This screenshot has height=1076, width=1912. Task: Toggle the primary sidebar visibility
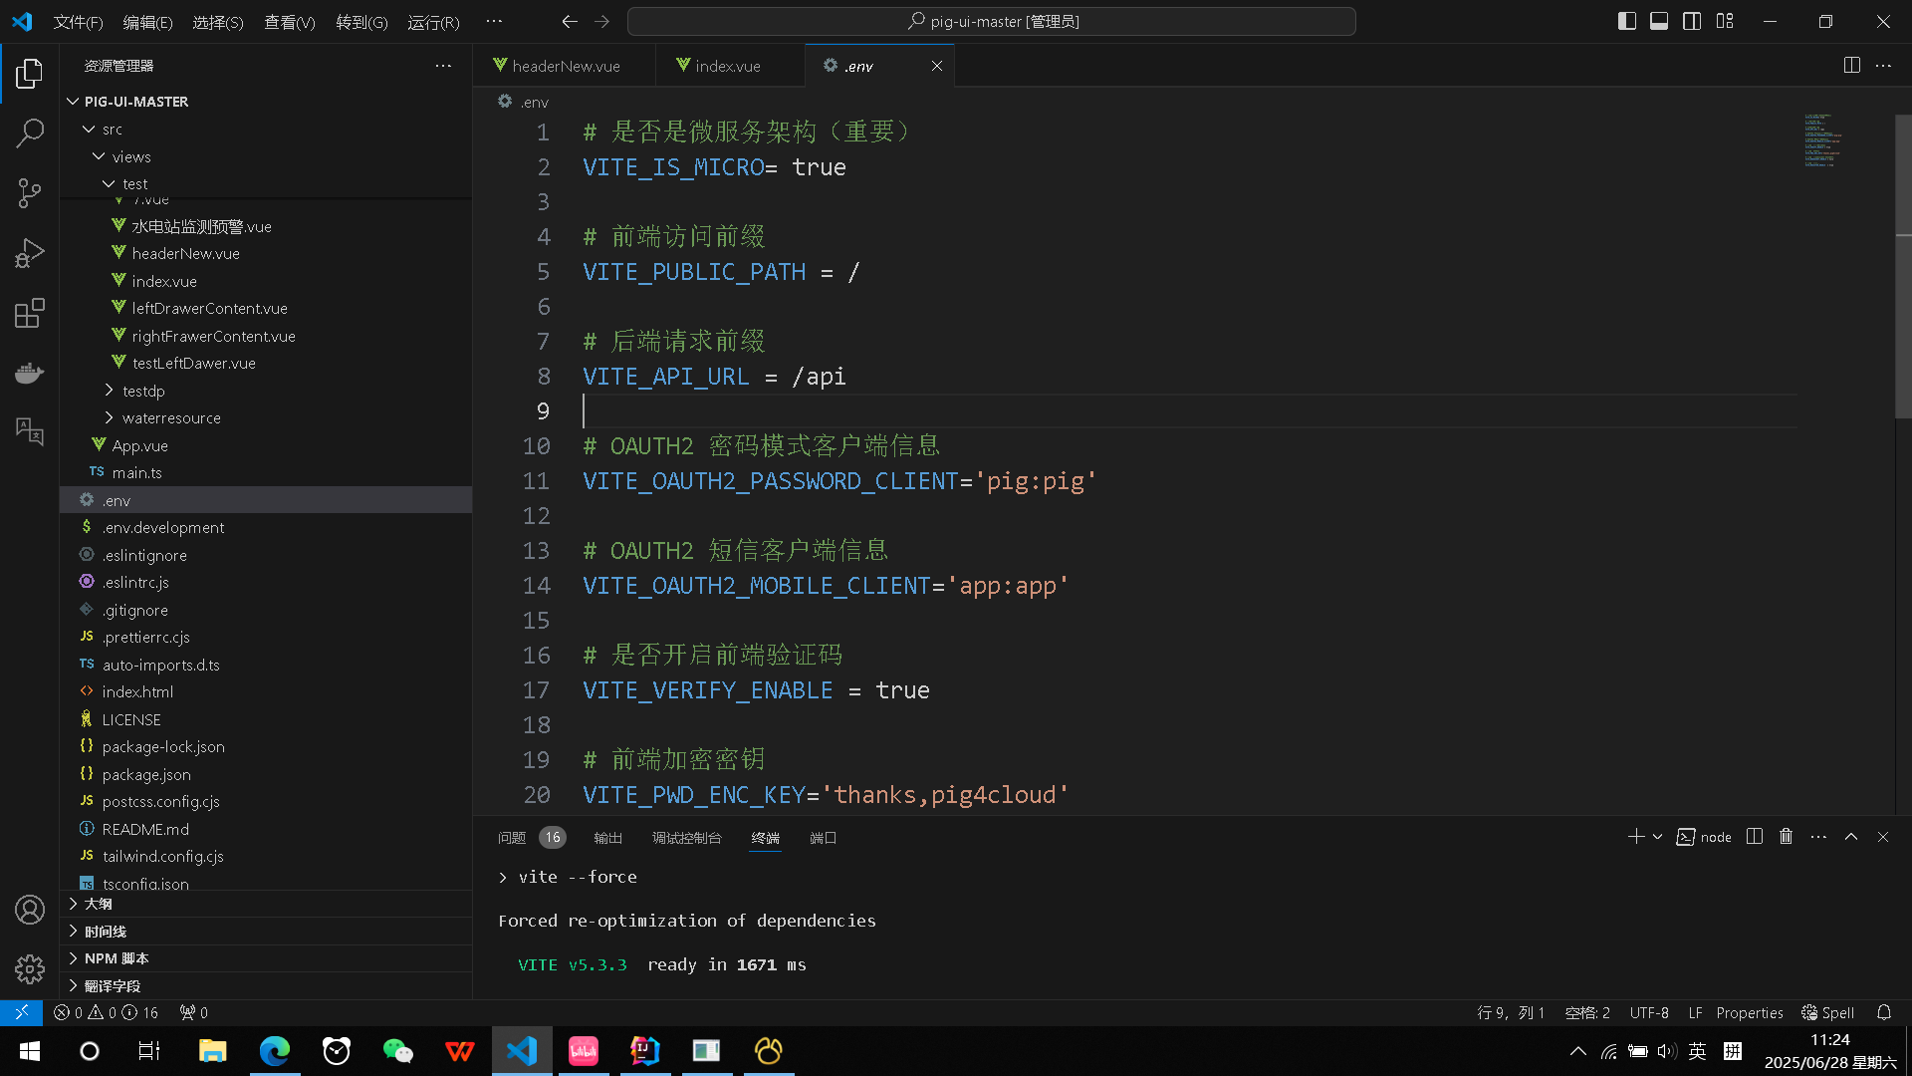pyautogui.click(x=1626, y=20)
